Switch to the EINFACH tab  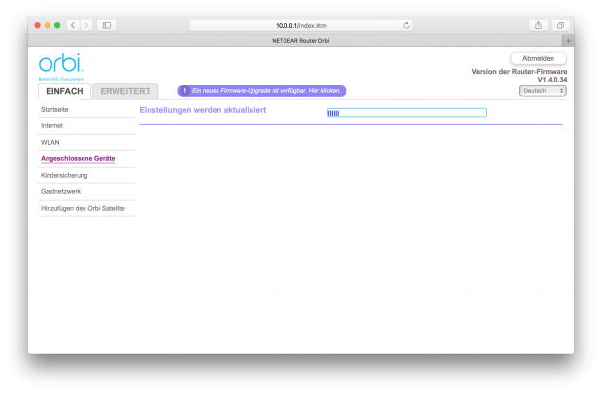point(67,91)
